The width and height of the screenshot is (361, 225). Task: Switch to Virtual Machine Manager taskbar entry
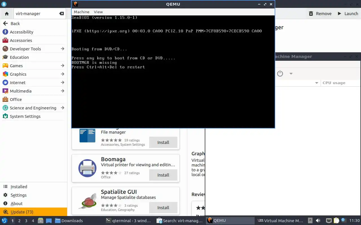(x=281, y=220)
